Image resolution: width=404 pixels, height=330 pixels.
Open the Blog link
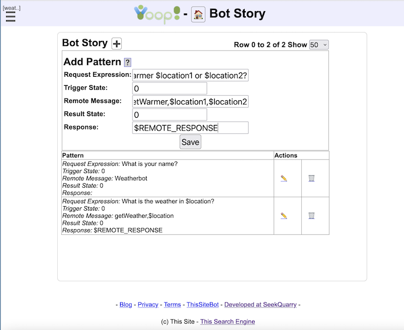pos(126,305)
